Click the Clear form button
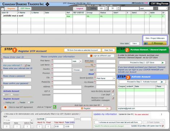170x131 pixels. [108, 50]
